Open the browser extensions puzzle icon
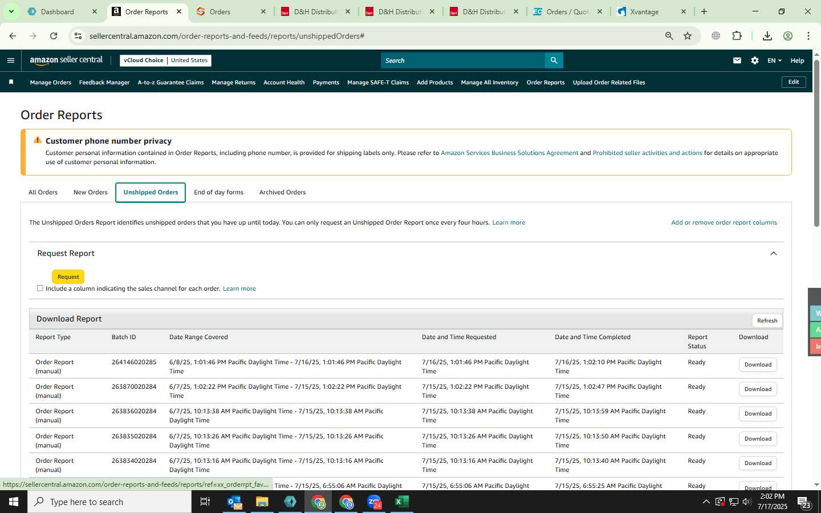Viewport: 821px width, 513px height. coord(737,36)
